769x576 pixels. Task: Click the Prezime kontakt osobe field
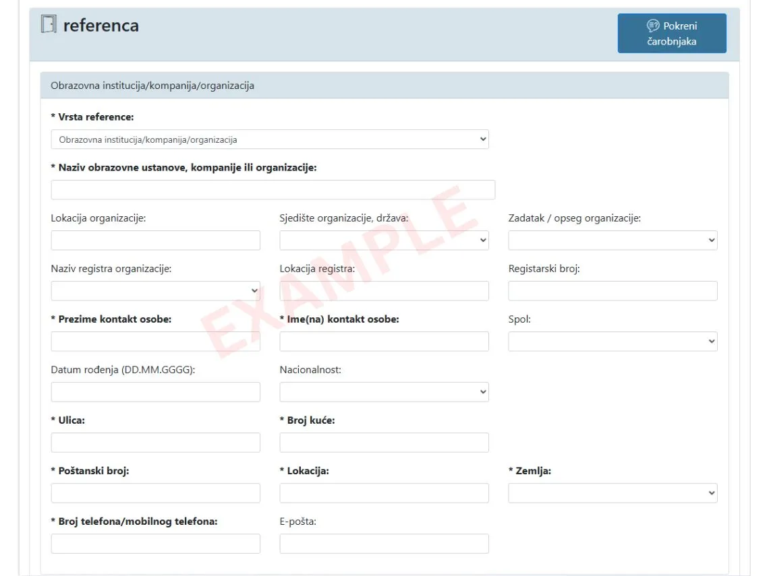[x=155, y=342]
